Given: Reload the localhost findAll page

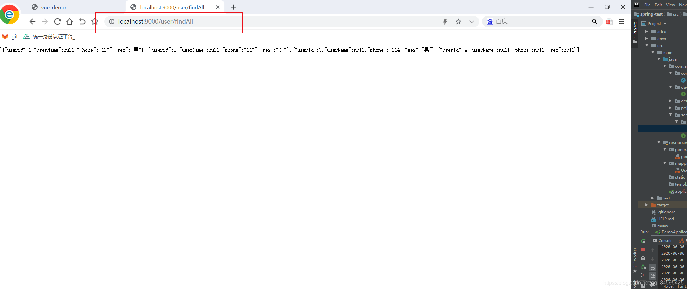Looking at the screenshot, I should point(57,22).
